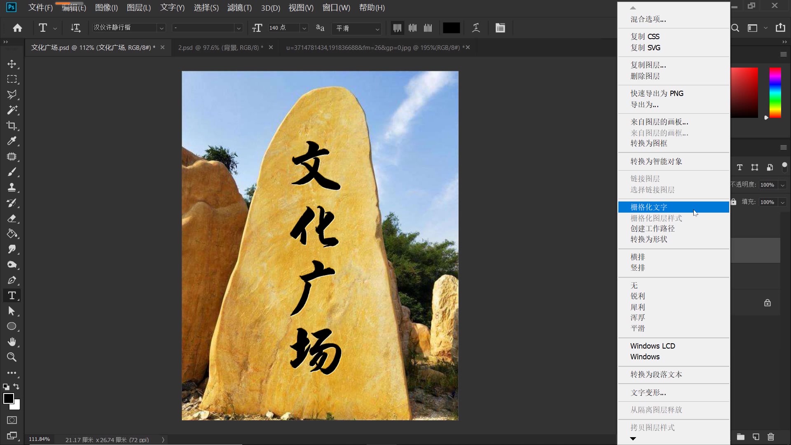The height and width of the screenshot is (445, 791).
Task: Expand the 不透明度 opacity dropdown
Action: tap(783, 185)
